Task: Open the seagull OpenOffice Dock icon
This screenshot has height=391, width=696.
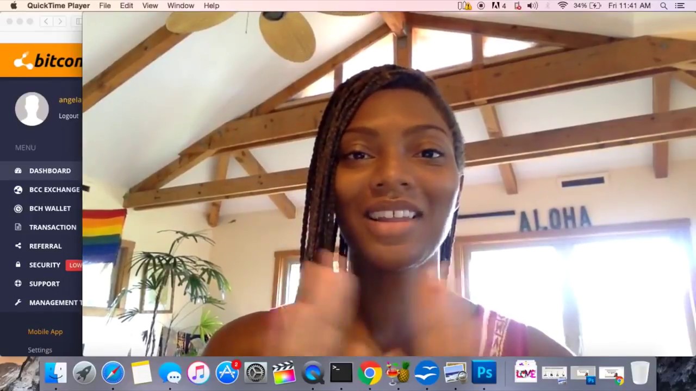Action: pyautogui.click(x=427, y=373)
